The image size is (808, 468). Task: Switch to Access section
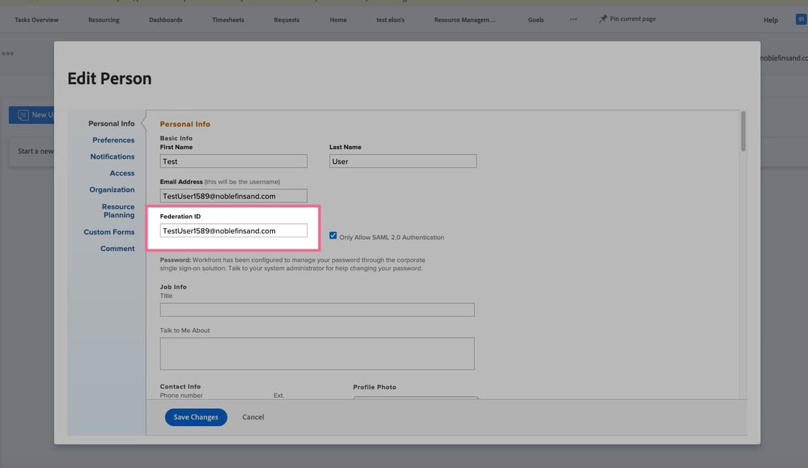(122, 173)
